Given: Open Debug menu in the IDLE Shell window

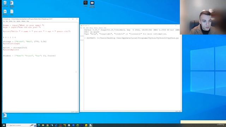Looking at the screenshot, I should click(91, 28).
